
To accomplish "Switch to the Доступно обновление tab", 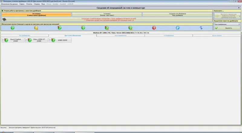I will (73, 36).
